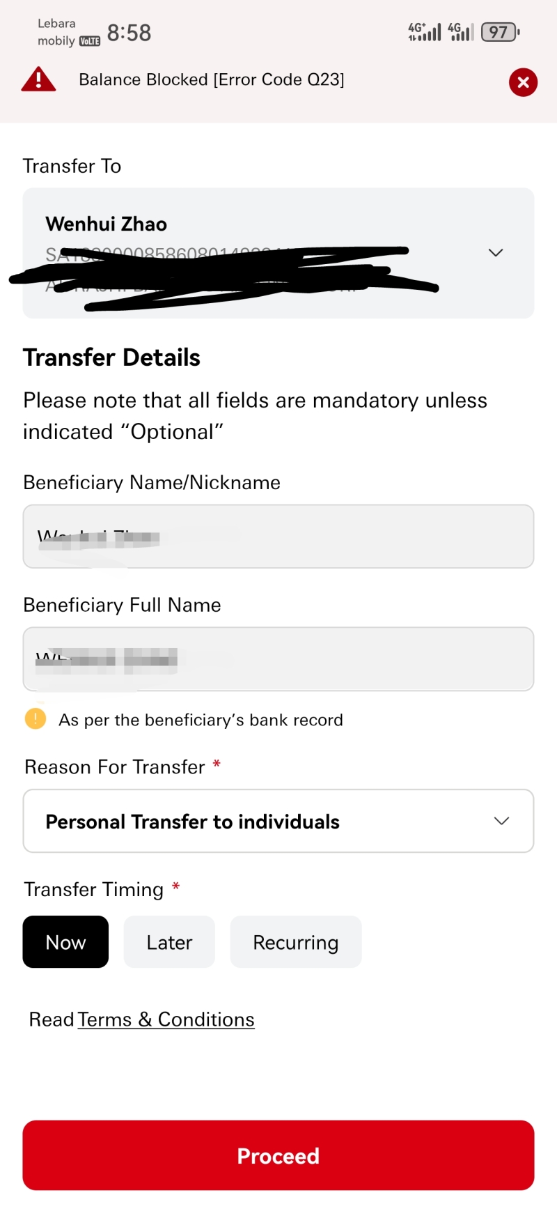Screen dimensions: 557x1225
Task: Focus the Beneficiary Name/Nickname field
Action: click(x=278, y=537)
